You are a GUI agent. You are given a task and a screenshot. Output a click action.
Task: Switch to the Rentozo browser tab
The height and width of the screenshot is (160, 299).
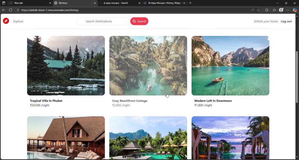point(75,3)
